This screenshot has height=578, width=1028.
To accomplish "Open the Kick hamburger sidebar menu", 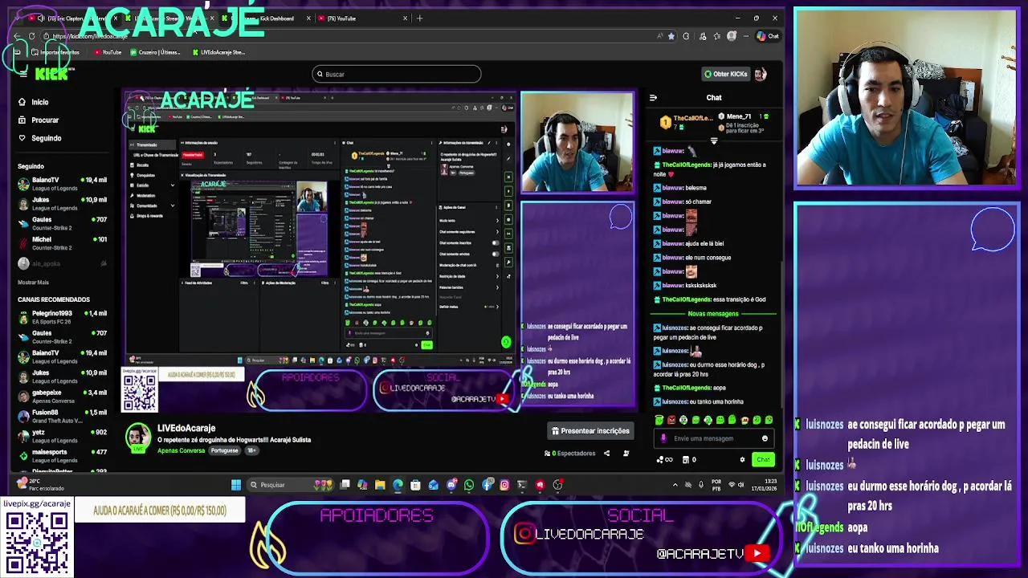I will 23,74.
